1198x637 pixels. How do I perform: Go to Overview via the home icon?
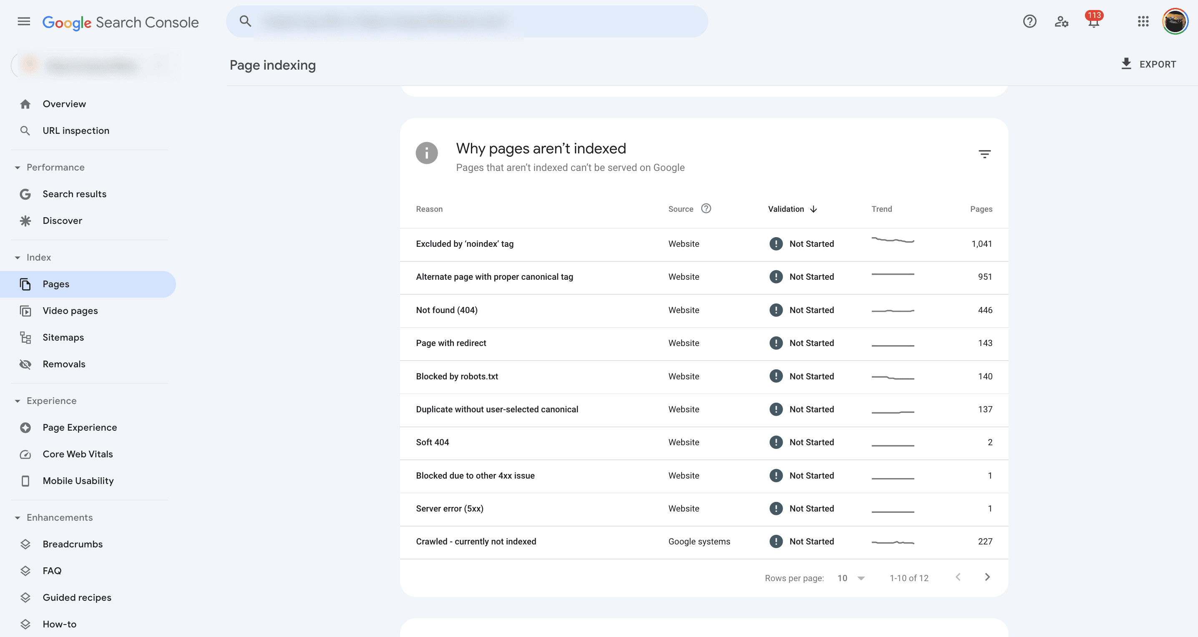coord(64,104)
